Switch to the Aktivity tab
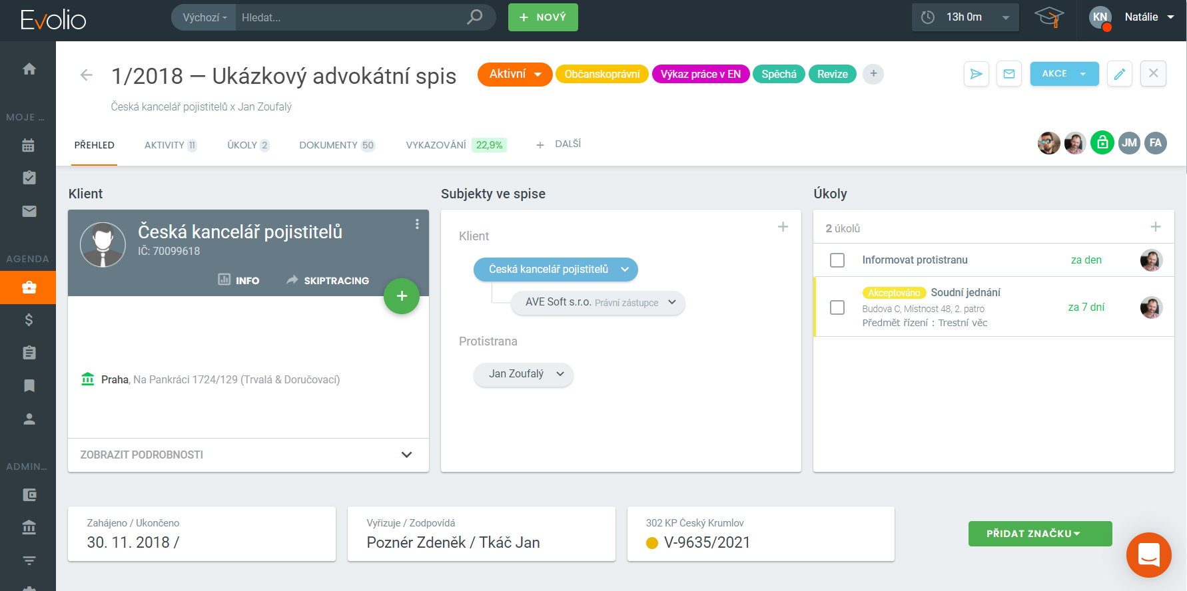 pos(170,145)
